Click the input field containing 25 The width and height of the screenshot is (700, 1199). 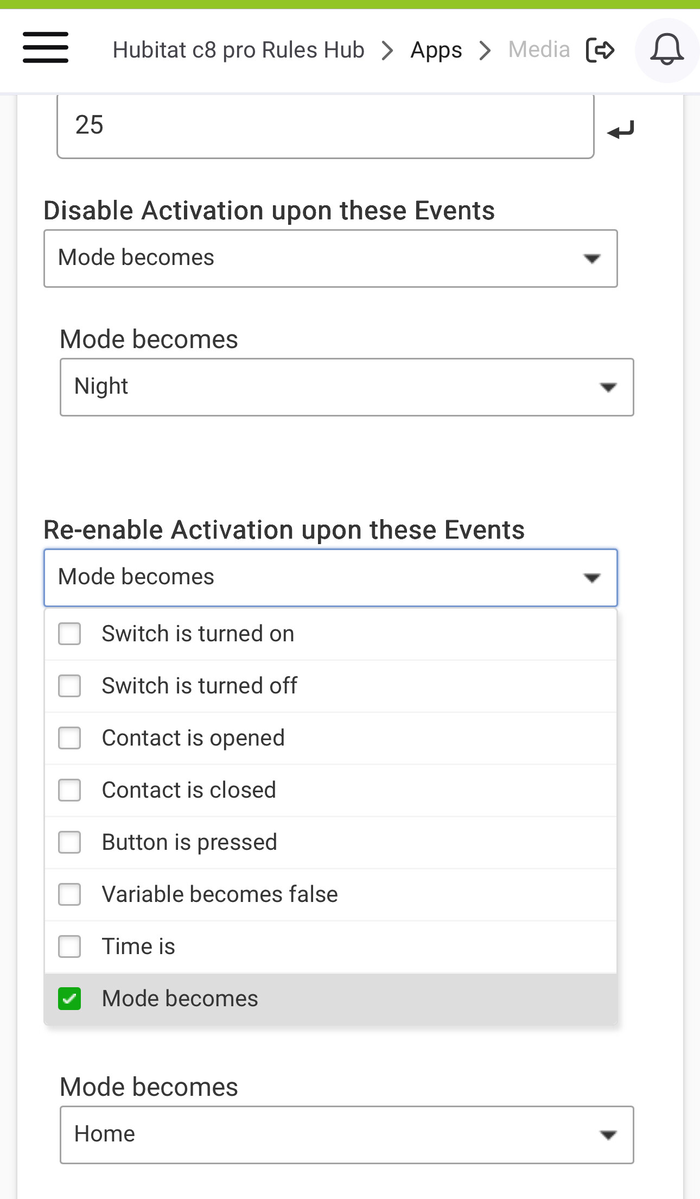325,126
